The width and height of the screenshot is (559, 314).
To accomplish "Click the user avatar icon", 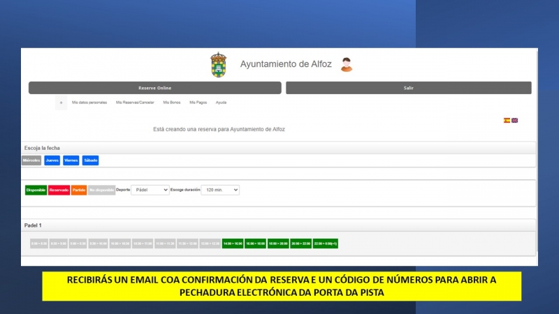I will (346, 65).
